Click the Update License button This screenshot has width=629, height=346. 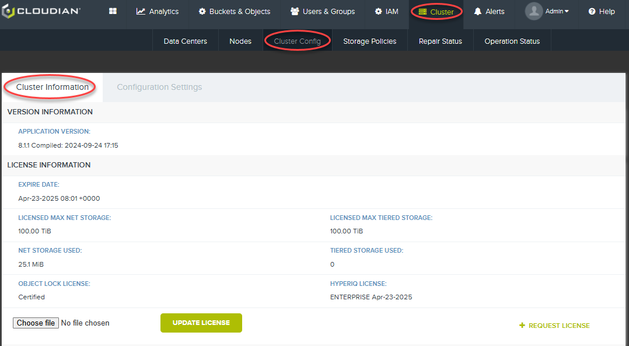click(201, 323)
